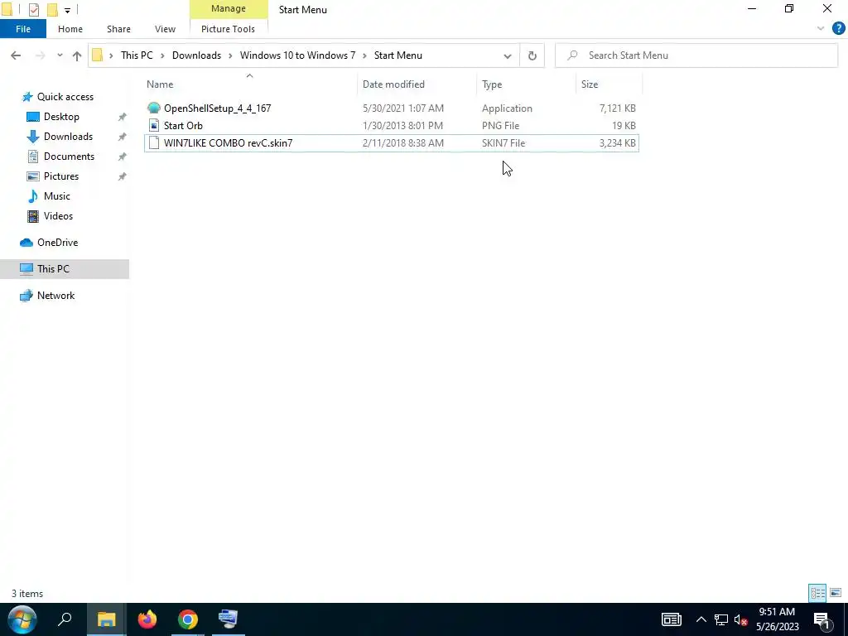The height and width of the screenshot is (636, 848).
Task: Show hidden system tray icons
Action: (701, 619)
